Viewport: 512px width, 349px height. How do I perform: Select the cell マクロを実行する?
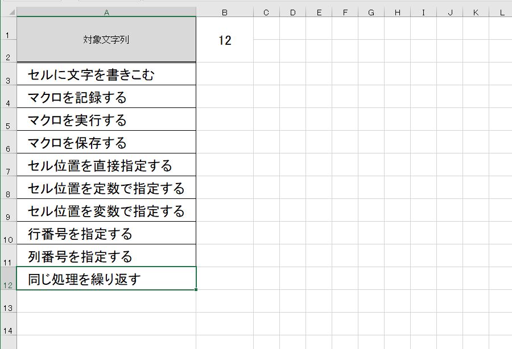coord(106,119)
